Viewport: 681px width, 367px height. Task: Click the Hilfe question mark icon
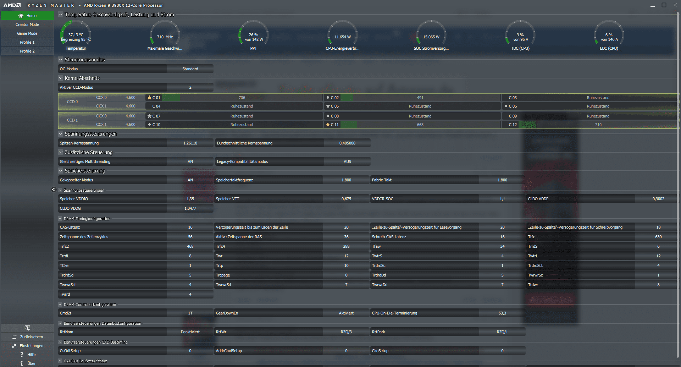(22, 355)
